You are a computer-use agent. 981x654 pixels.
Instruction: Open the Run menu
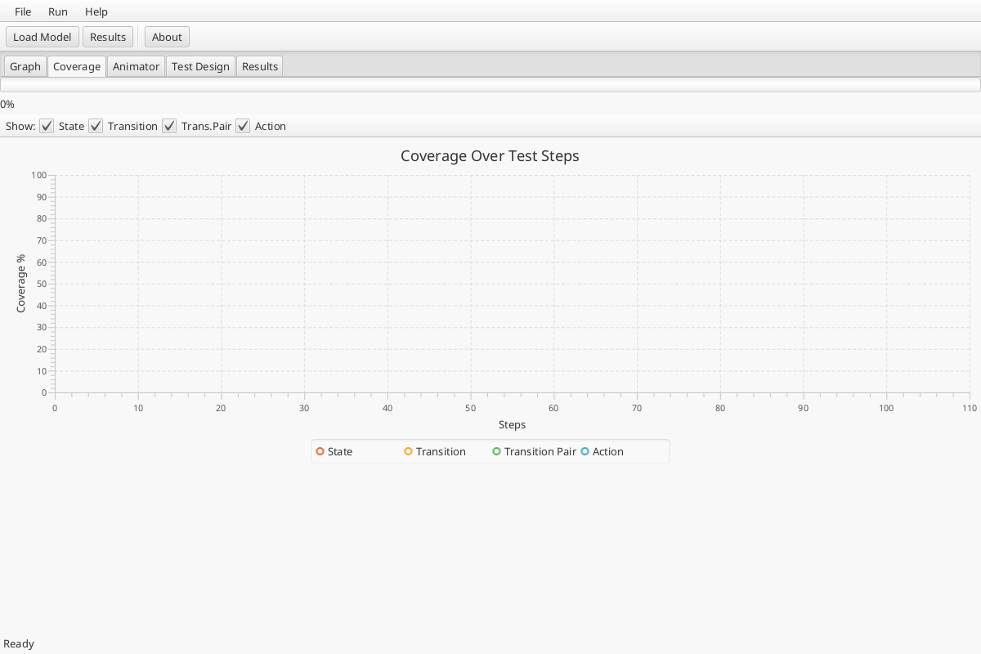[x=57, y=11]
